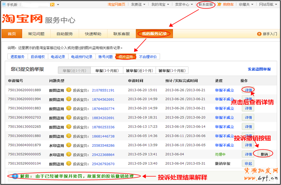
Task: Click the phone icon beside 手机版
Action: pyautogui.click(x=4, y=5)
